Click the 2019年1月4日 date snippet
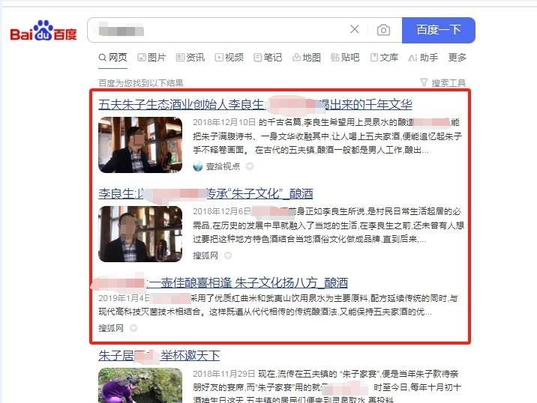537x403 pixels. [124, 298]
